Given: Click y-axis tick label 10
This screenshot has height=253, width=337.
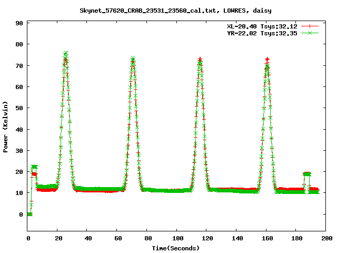Looking at the screenshot, I should 19,193.
